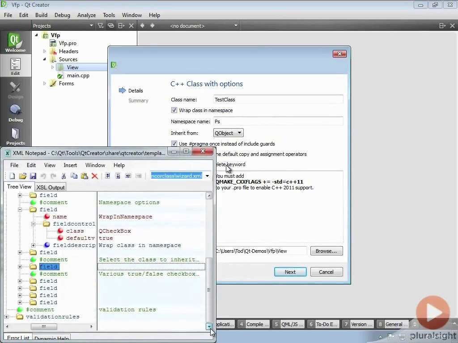The image size is (458, 343).
Task: Cut selected node in XML Notepad
Action: pyautogui.click(x=64, y=176)
